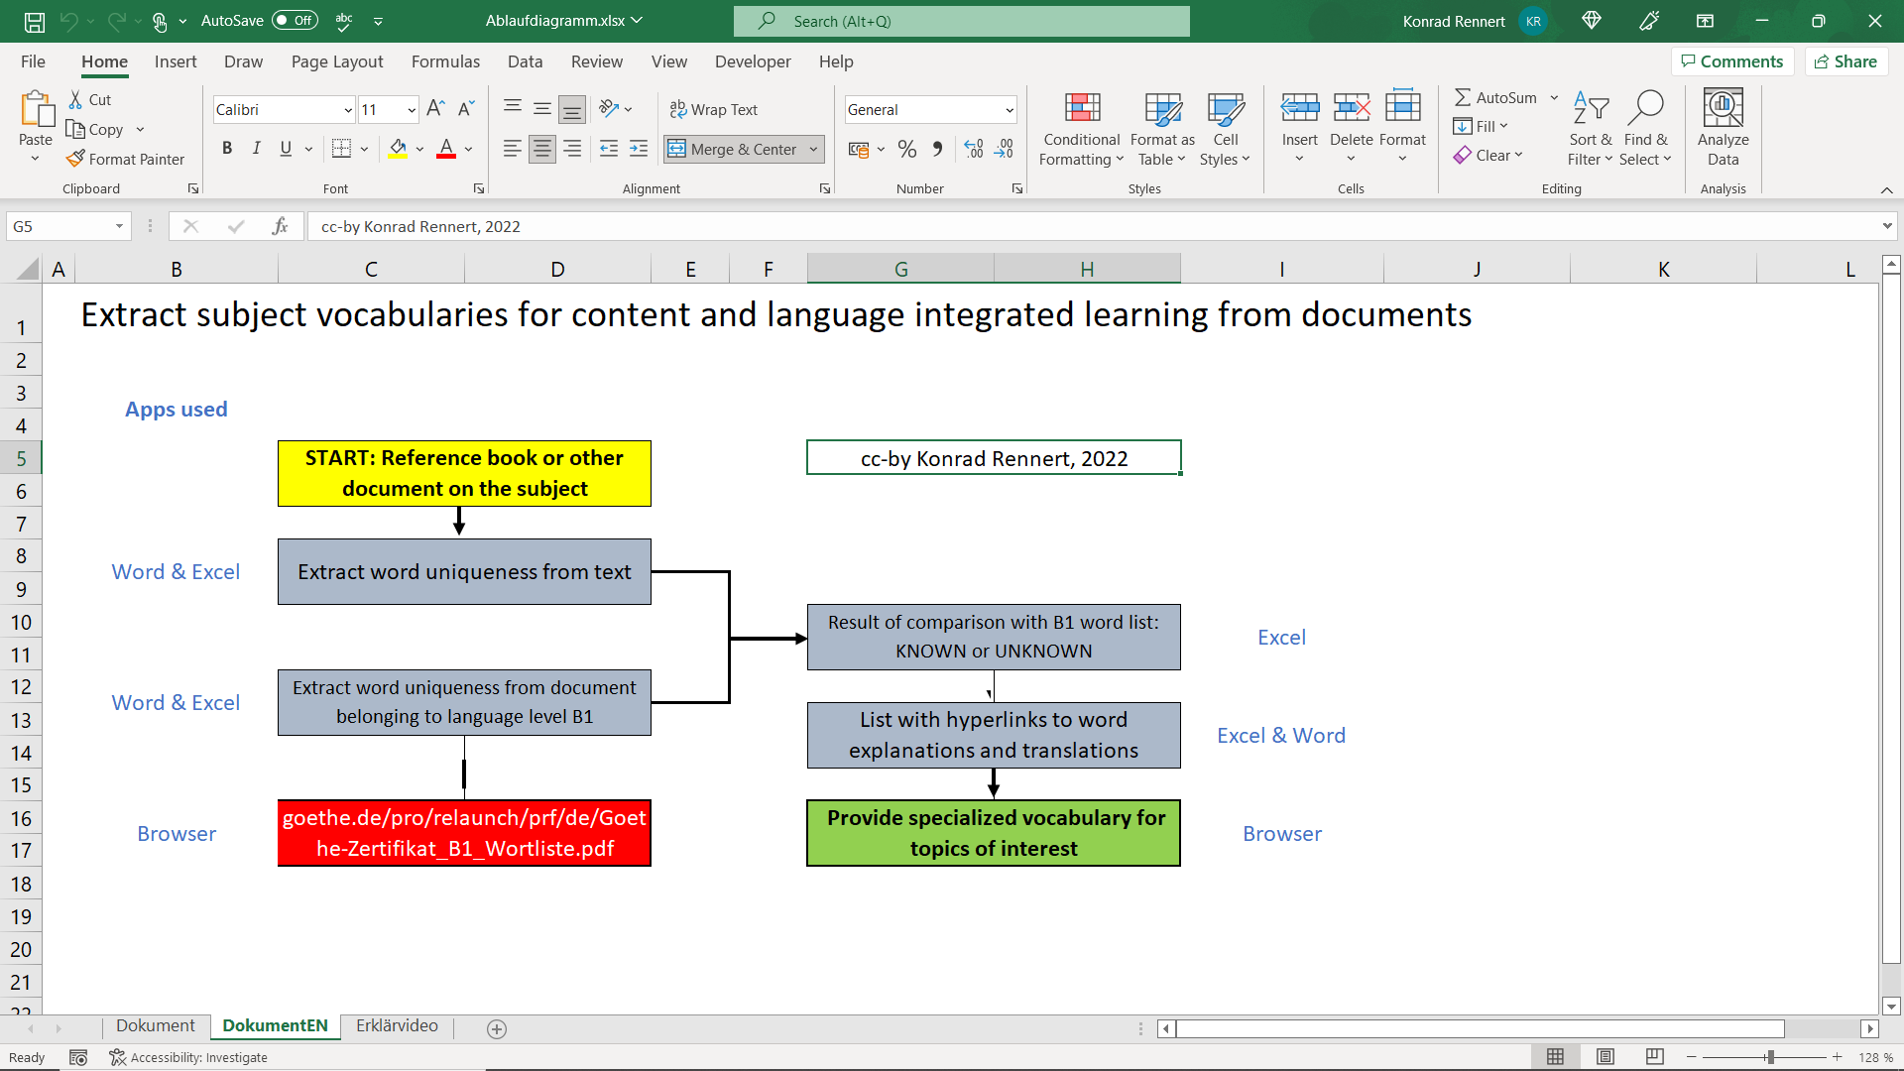Align text to top of cell
This screenshot has width=1904, height=1071.
(x=513, y=109)
